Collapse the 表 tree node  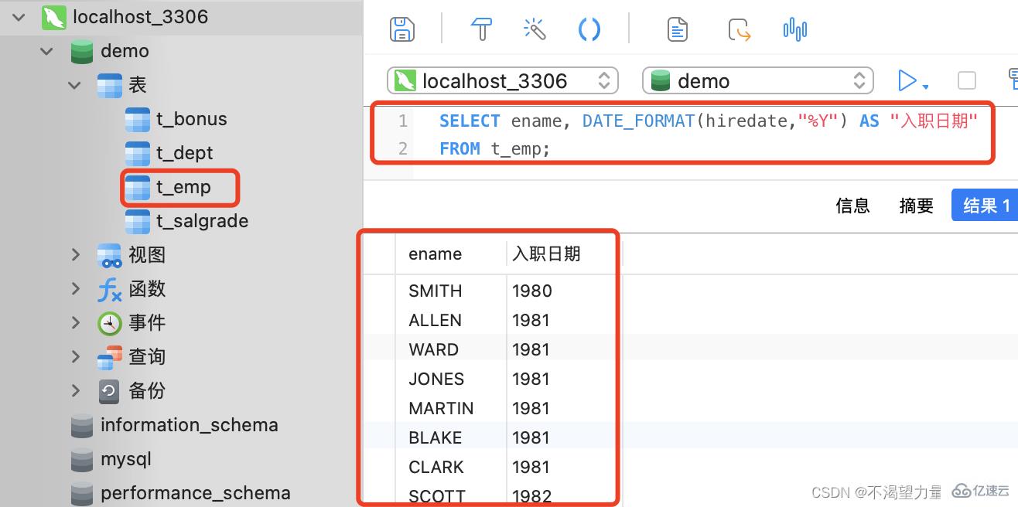click(74, 85)
